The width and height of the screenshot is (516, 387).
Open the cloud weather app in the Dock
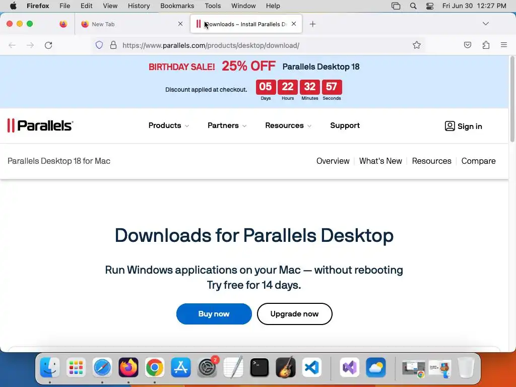(x=376, y=367)
